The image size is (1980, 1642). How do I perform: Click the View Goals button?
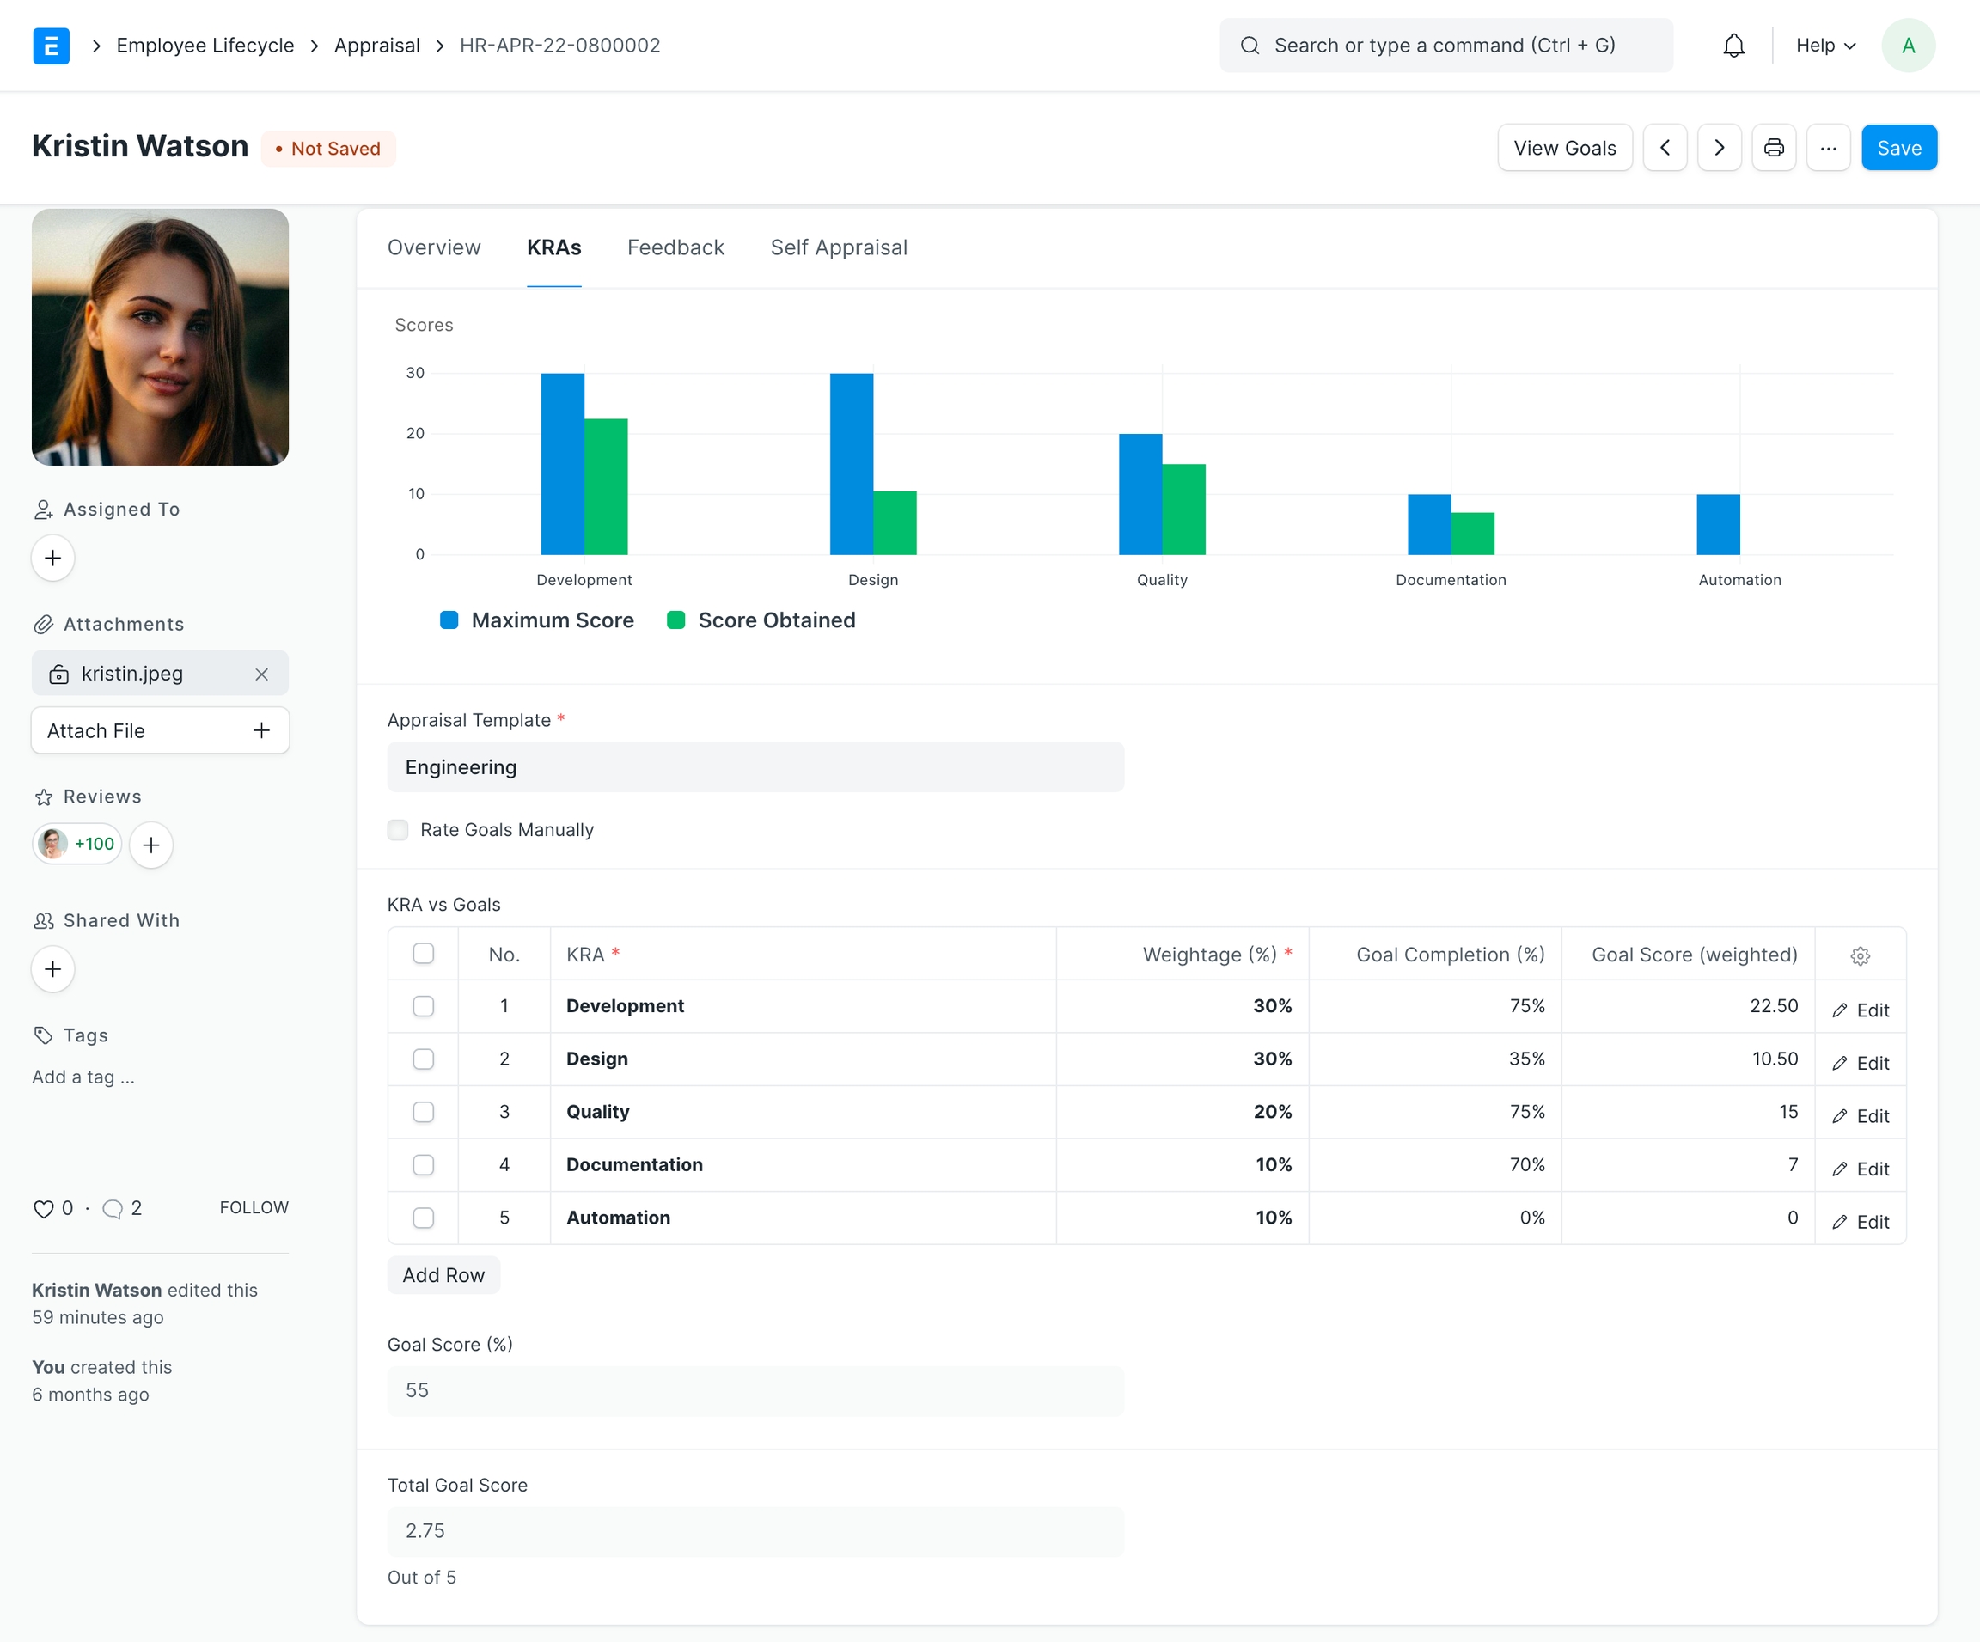(x=1564, y=148)
